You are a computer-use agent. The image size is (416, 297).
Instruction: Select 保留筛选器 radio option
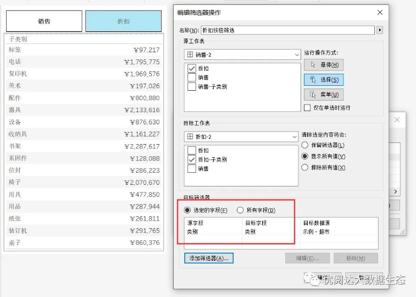(306, 145)
